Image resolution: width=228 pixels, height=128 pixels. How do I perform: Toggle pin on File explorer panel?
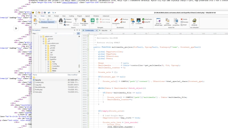[x=77, y=30]
